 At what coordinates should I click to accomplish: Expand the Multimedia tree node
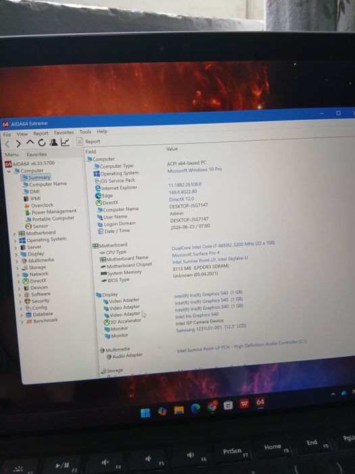point(17,261)
